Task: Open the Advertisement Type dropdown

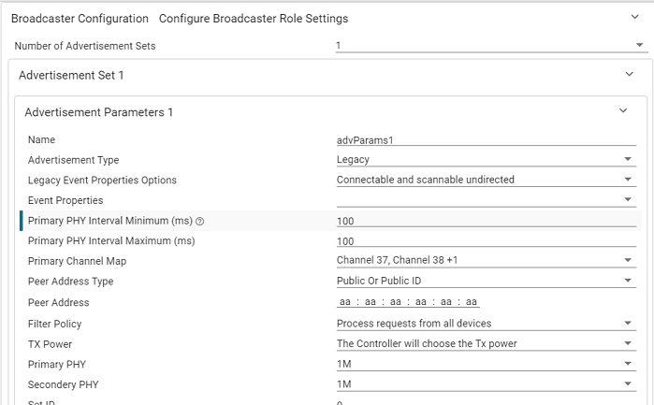Action: 485,160
